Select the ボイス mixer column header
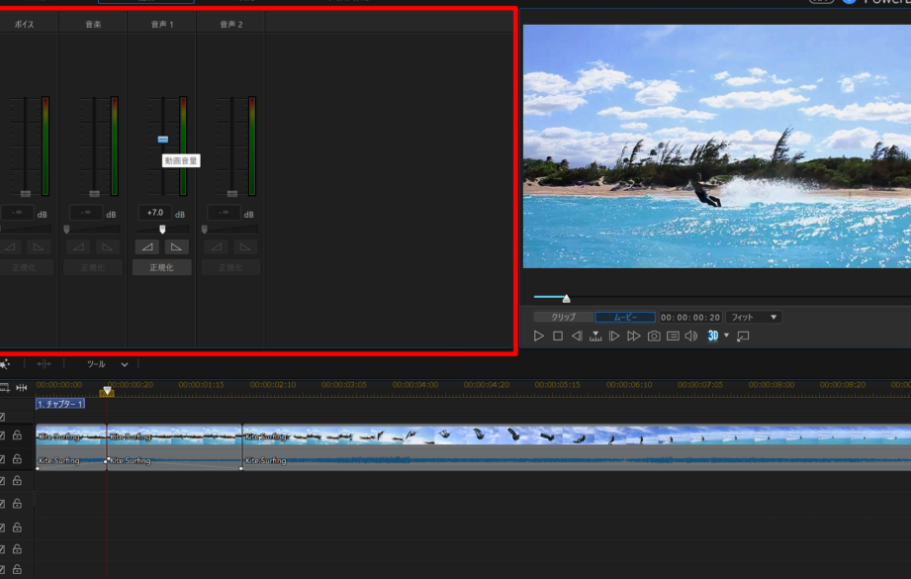The width and height of the screenshot is (911, 579). [25, 24]
